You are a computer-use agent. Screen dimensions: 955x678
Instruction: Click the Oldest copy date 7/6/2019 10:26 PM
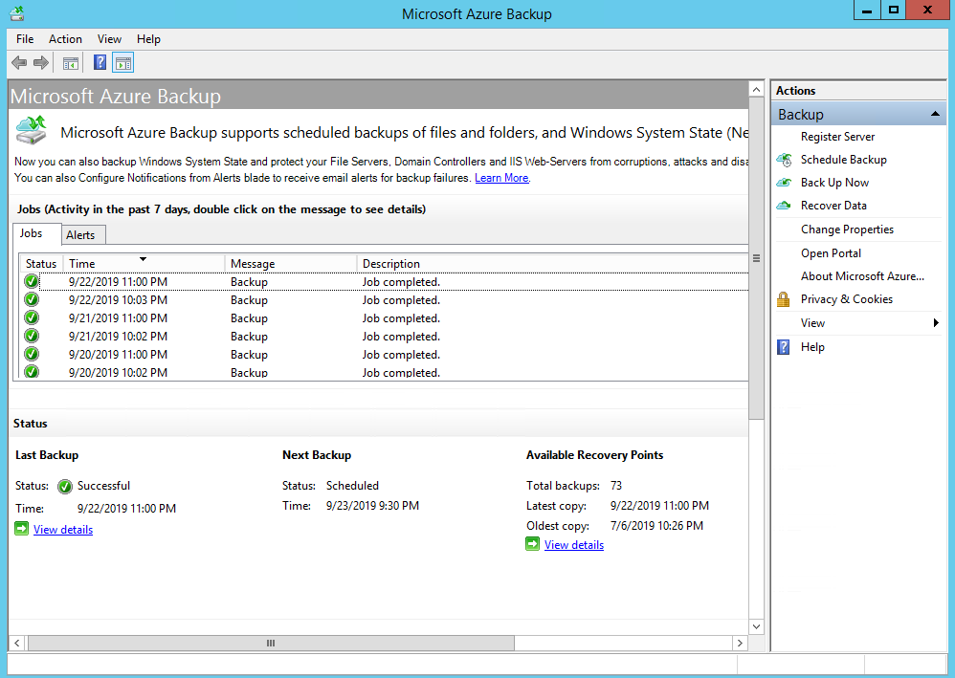coord(656,526)
